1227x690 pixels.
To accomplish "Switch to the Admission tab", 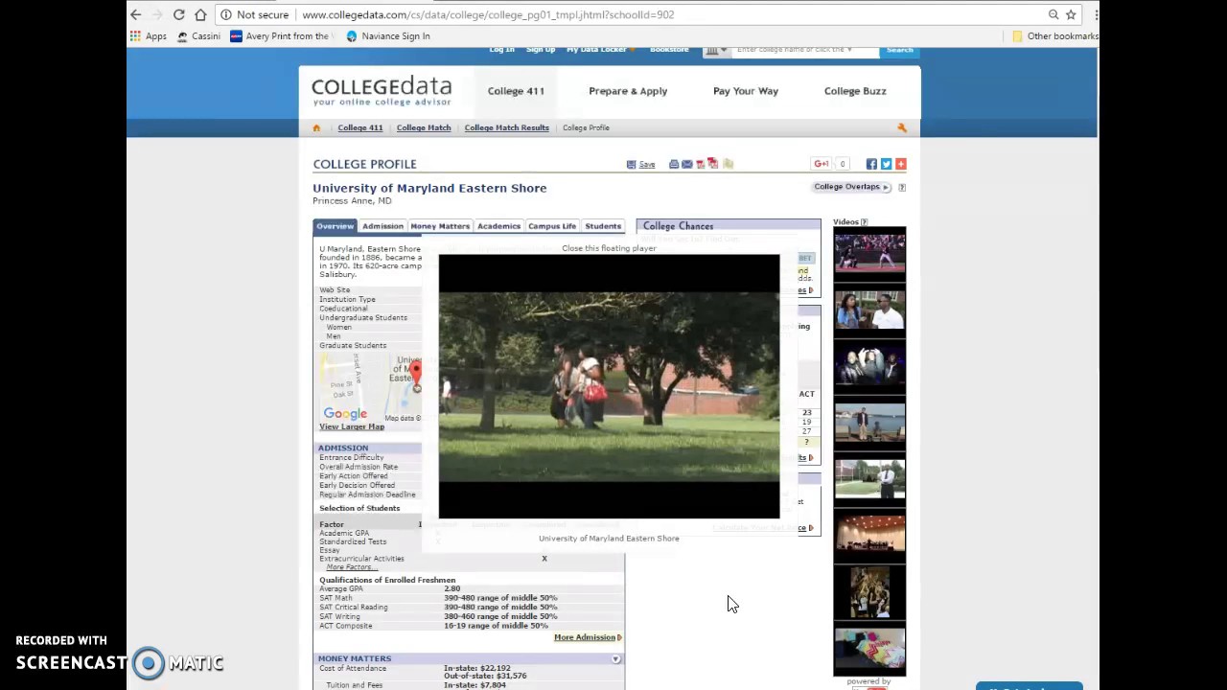I will (x=382, y=226).
